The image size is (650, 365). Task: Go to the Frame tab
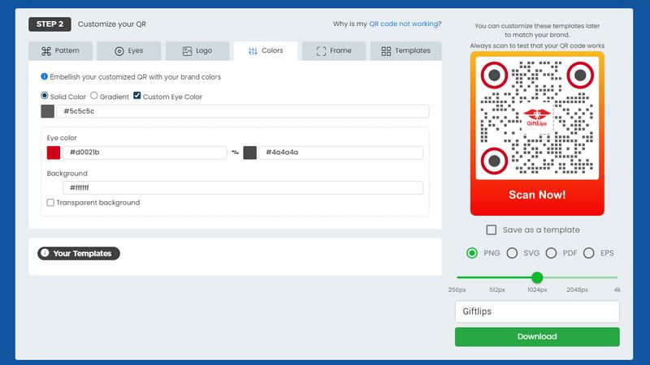(334, 51)
